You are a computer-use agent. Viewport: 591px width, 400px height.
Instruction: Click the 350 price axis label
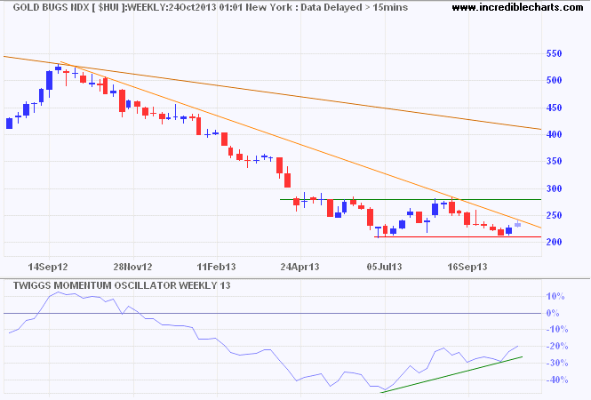[554, 162]
